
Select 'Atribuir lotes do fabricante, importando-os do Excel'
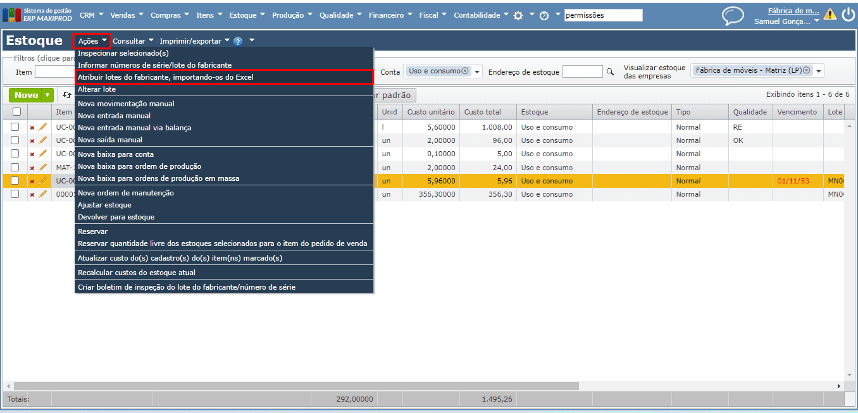[x=165, y=77]
